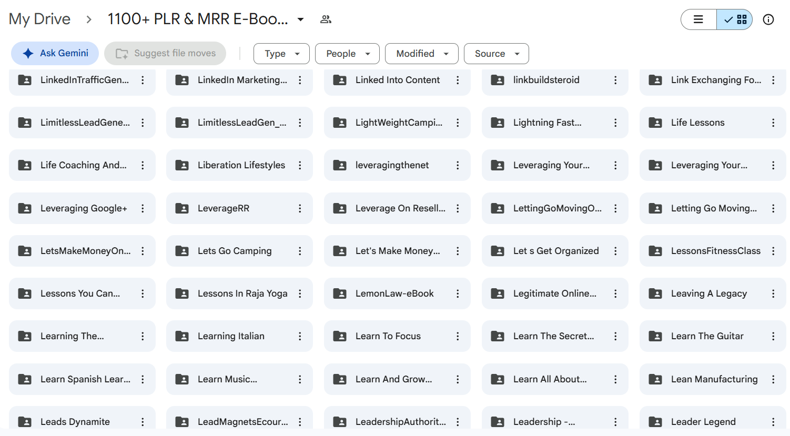
Task: Select the Lessons In Raja Yoga folder
Action: [239, 293]
